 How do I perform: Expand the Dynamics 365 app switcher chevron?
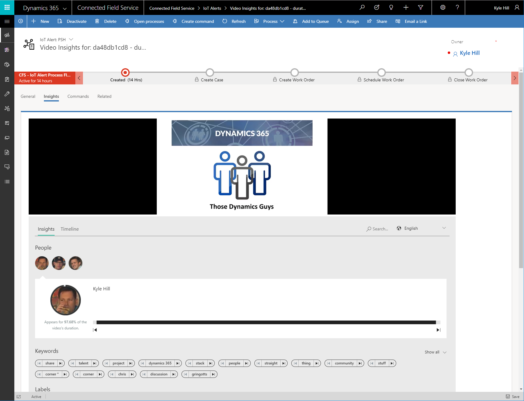coord(65,9)
